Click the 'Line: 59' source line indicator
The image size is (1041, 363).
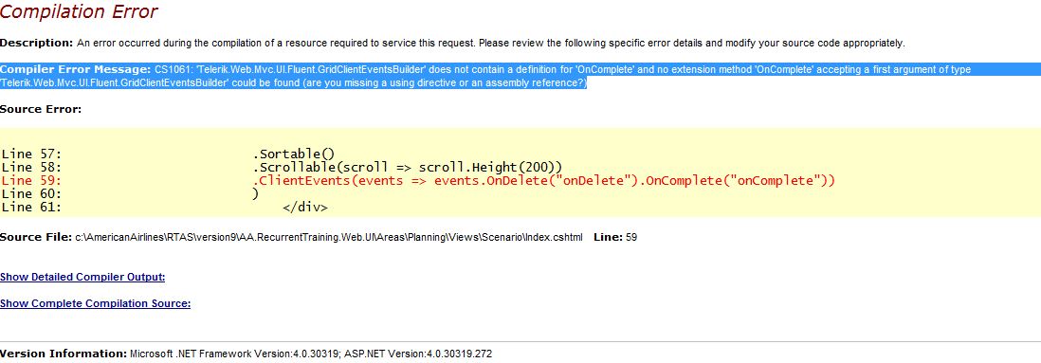615,237
